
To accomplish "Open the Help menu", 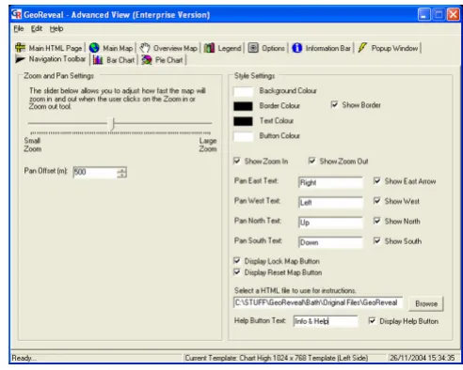I will click(56, 29).
